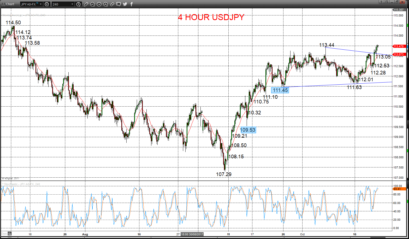Click the 113.05 price annotation

(x=383, y=57)
